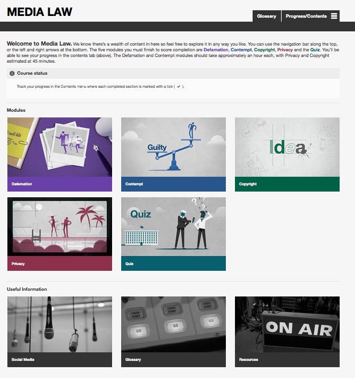355x378 pixels.
Task: Open Social Media microphones image
Action: point(59,324)
